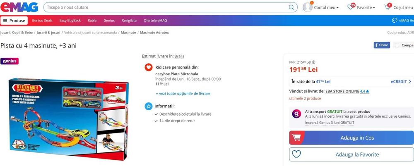Click the product title Pista cu 4 masinute
This screenshot has width=414, height=166.
pyautogui.click(x=38, y=46)
